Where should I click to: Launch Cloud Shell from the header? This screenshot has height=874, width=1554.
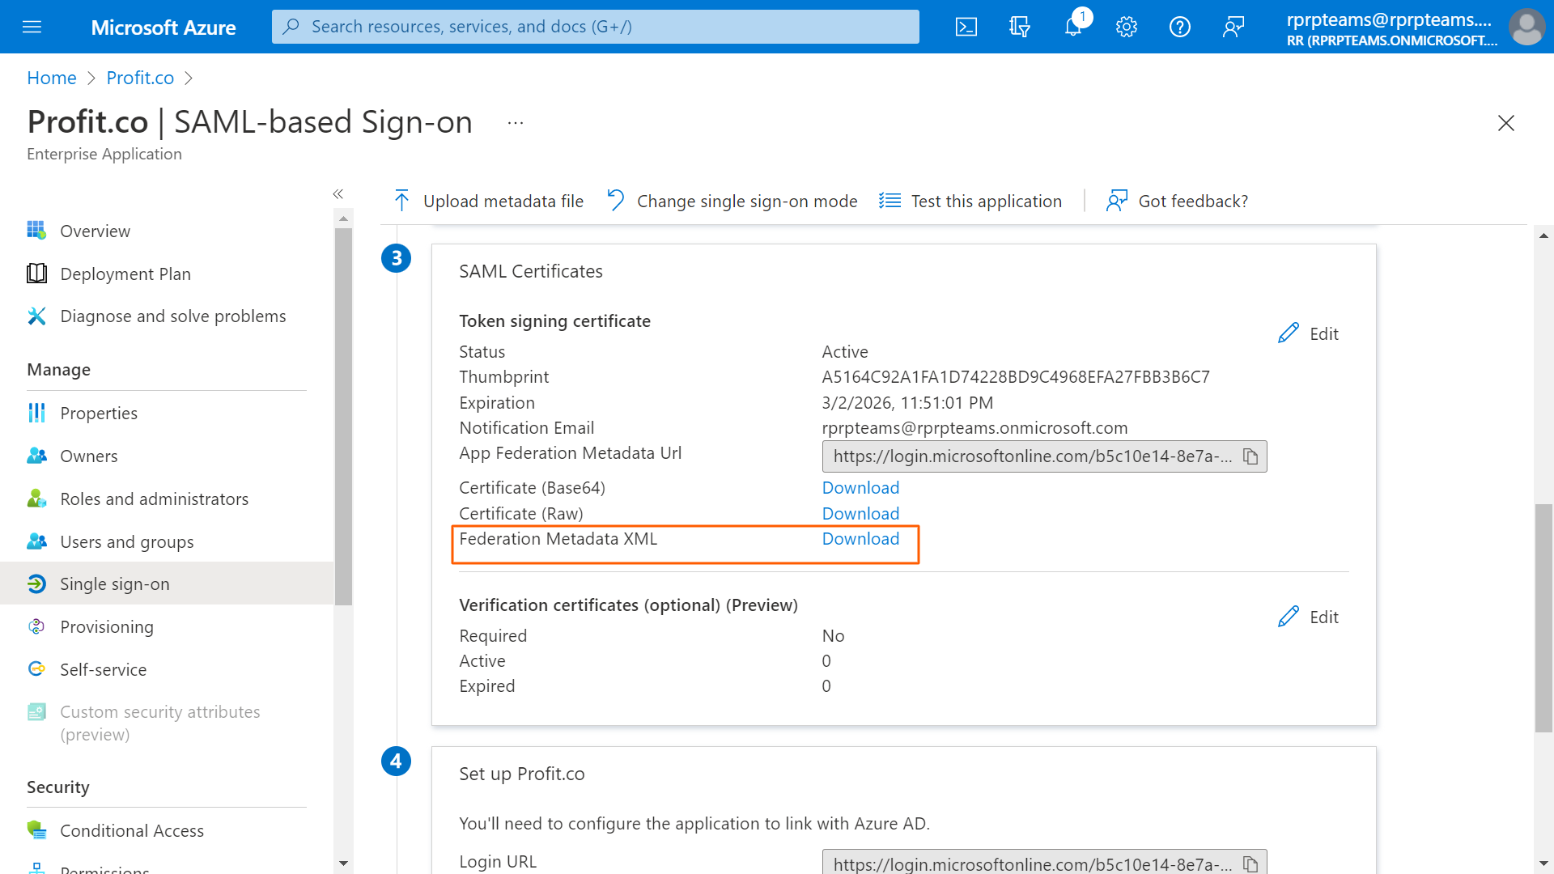click(966, 27)
